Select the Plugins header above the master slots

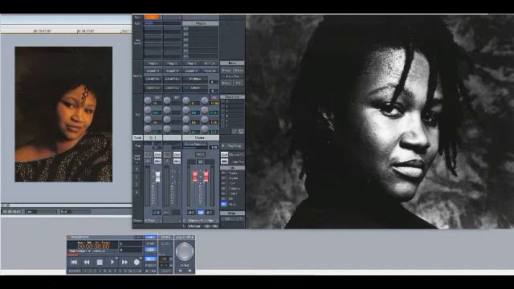[x=200, y=23]
